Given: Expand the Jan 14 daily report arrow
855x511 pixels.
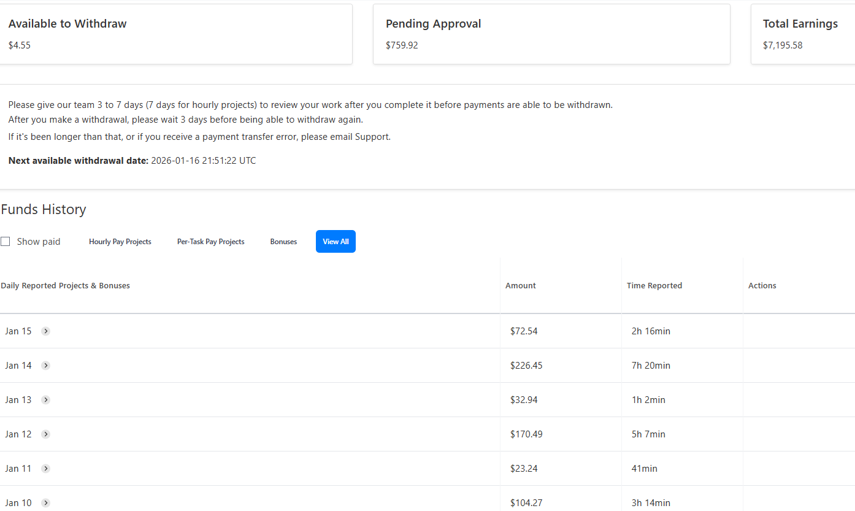Looking at the screenshot, I should pos(45,366).
